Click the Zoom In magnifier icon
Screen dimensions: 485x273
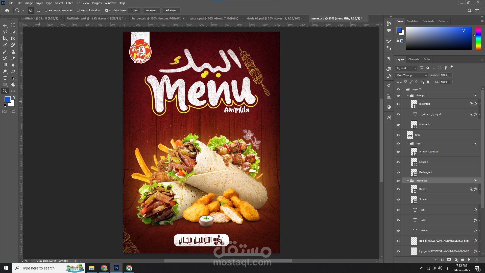31,11
